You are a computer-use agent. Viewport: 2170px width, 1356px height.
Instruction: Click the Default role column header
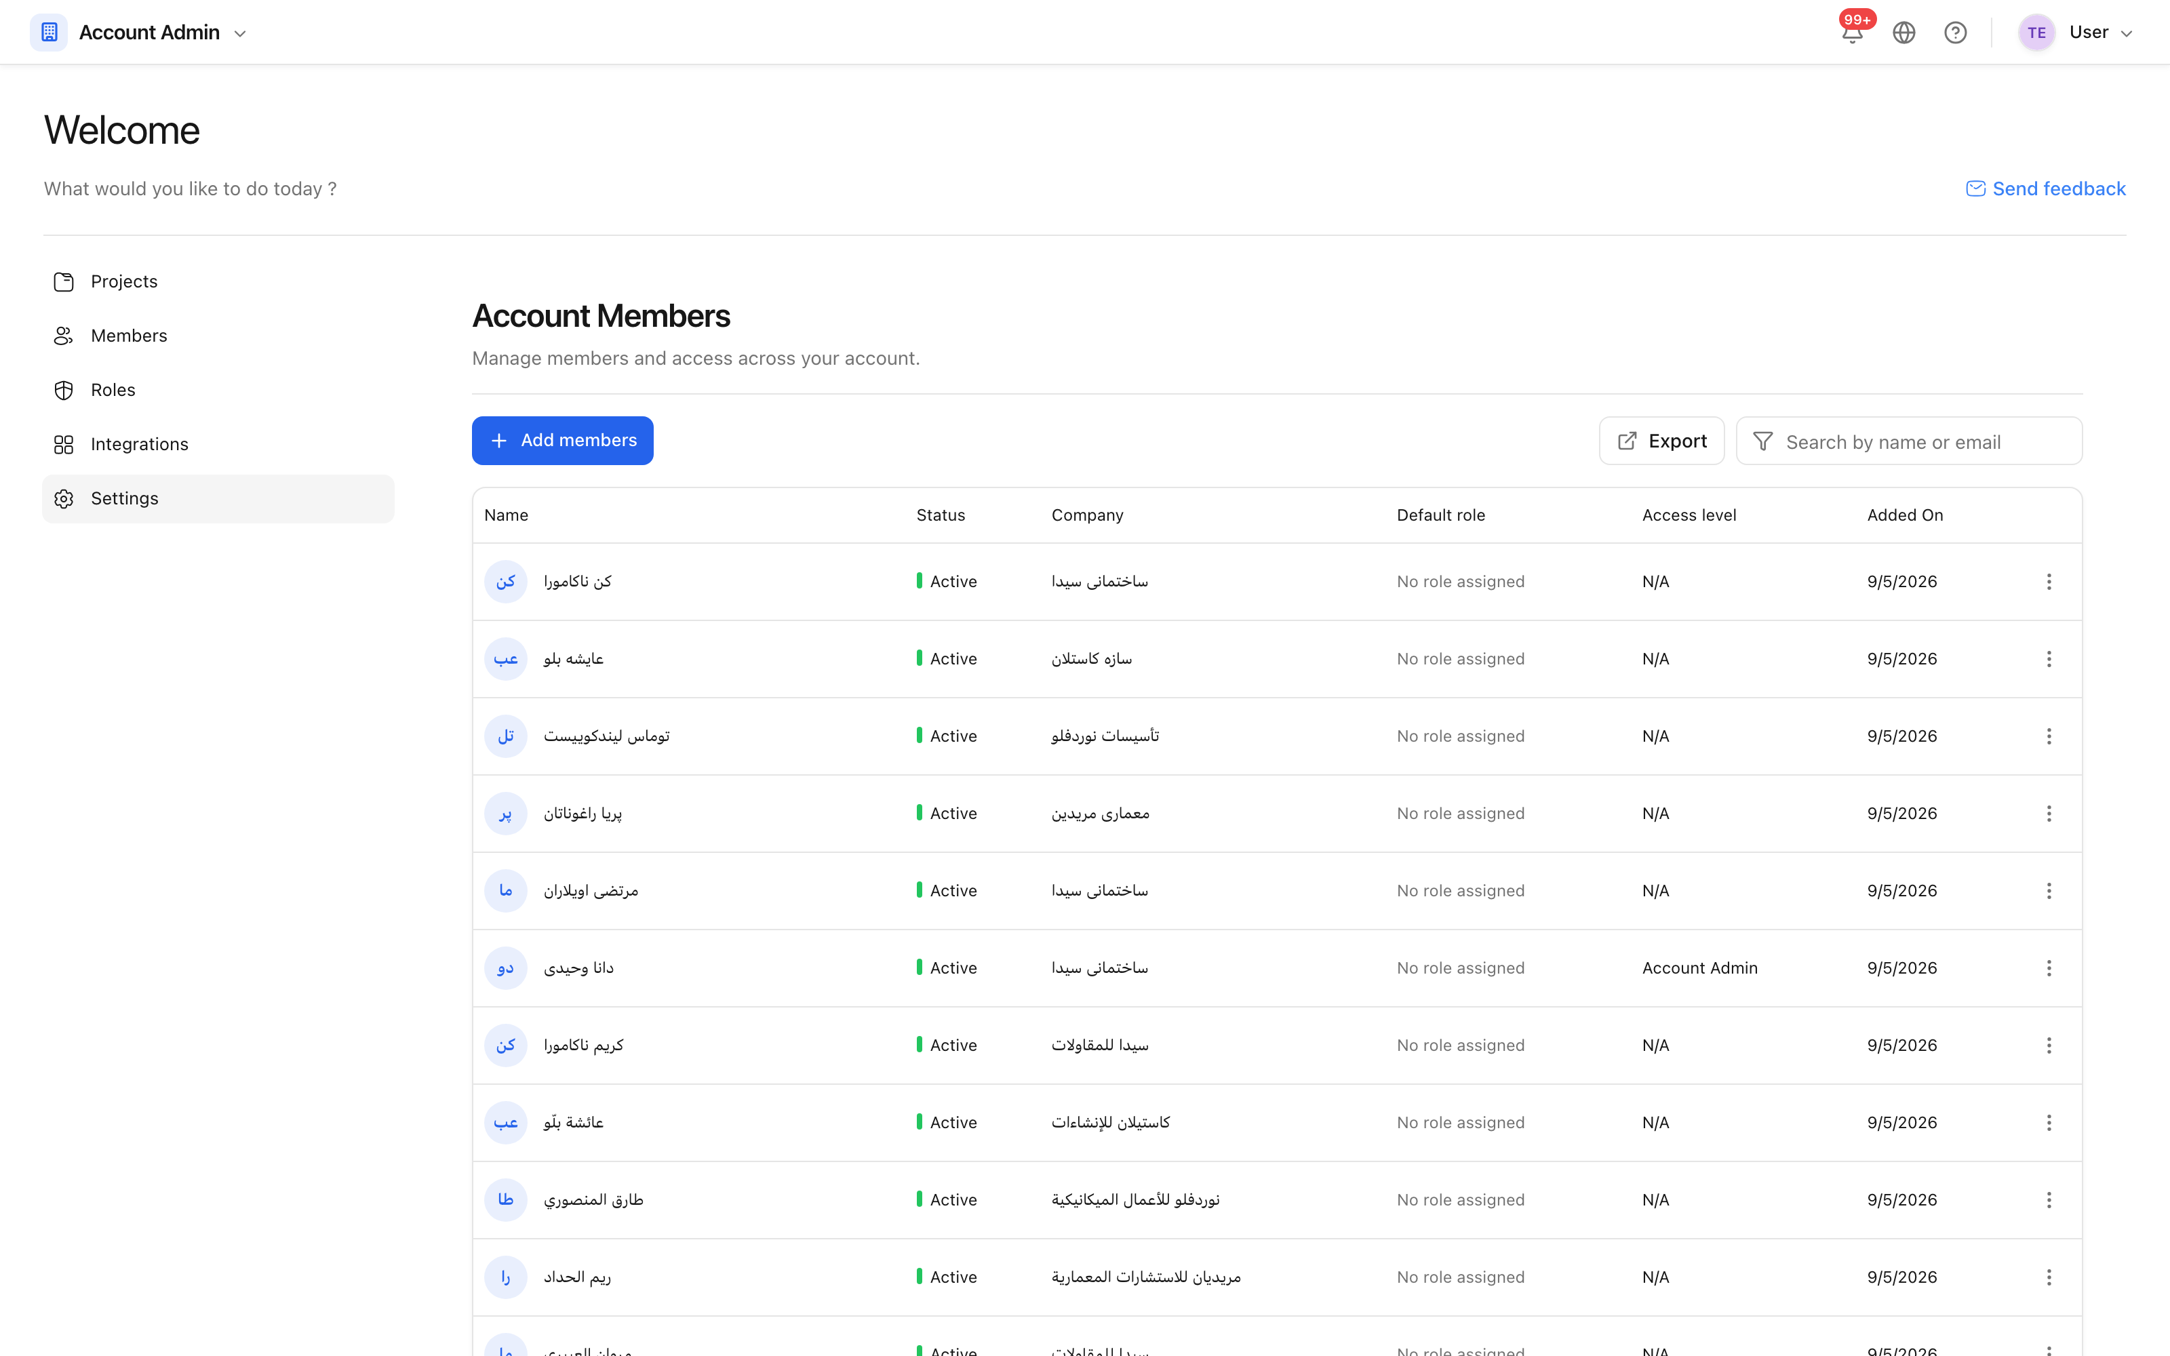(x=1441, y=516)
